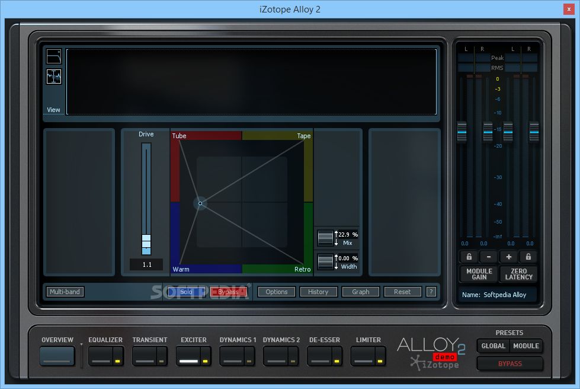This screenshot has width=580, height=389.
Task: Toggle the red module Bypass button
Action: (x=229, y=292)
